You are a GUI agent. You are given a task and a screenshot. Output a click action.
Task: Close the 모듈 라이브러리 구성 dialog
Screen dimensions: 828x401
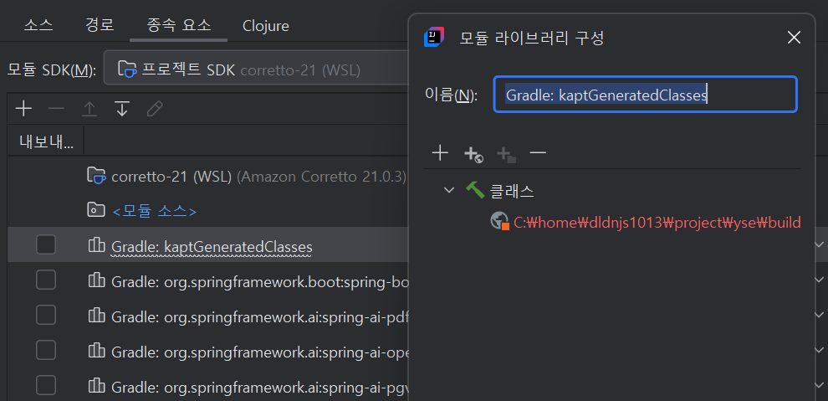pyautogui.click(x=794, y=38)
